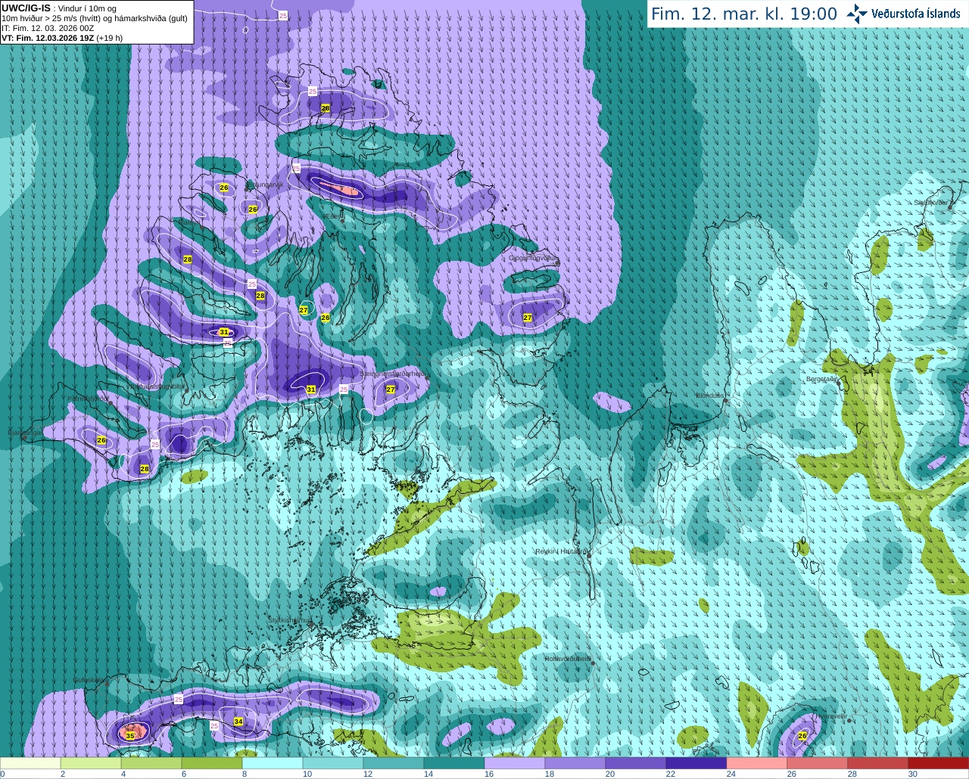Click the 'Bolungarvík' place label

point(264,185)
